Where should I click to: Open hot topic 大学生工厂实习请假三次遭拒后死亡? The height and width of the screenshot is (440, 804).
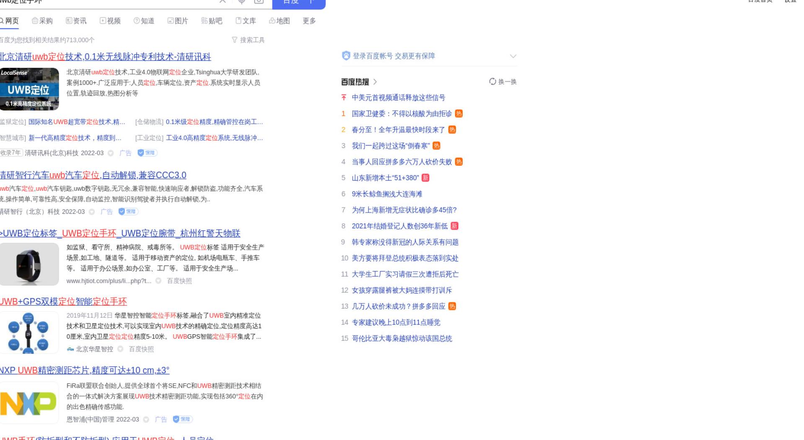[405, 274]
